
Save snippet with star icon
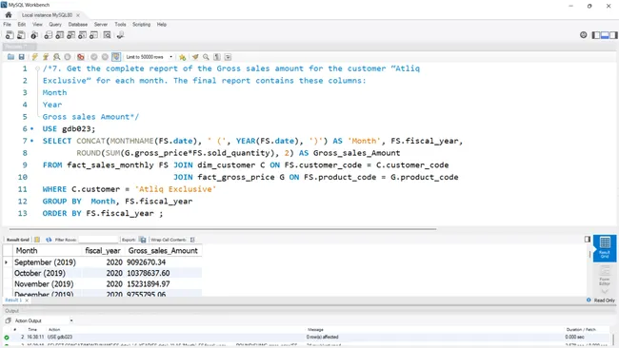(183, 57)
